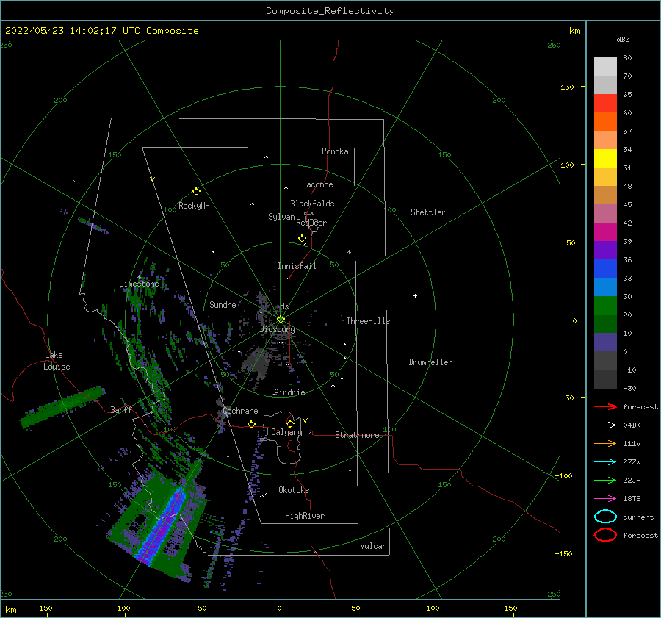Click the Vulcan town label
This screenshot has width=661, height=618.
pyautogui.click(x=374, y=546)
